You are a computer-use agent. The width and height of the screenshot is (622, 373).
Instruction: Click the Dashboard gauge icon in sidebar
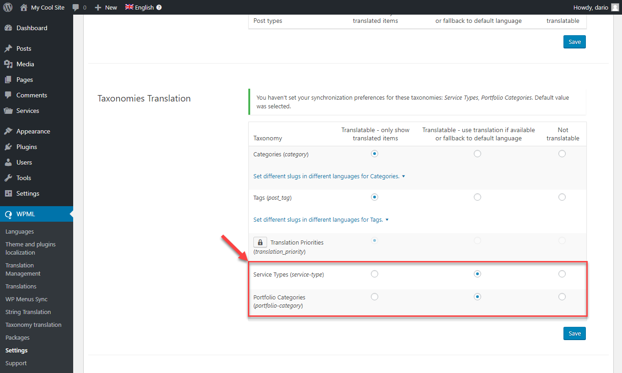pyautogui.click(x=8, y=28)
